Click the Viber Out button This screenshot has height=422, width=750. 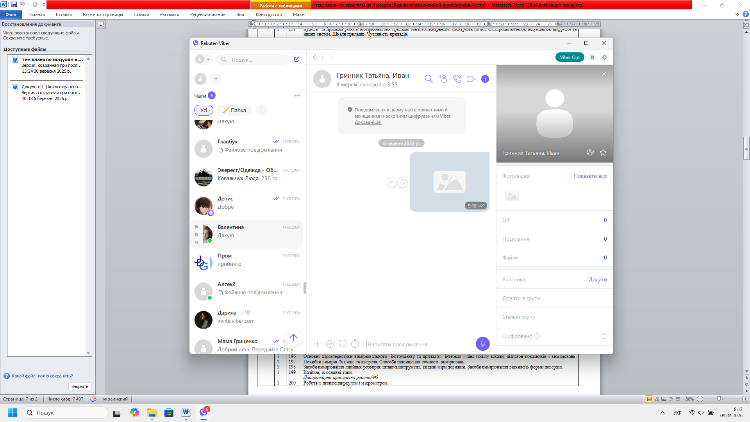click(570, 57)
